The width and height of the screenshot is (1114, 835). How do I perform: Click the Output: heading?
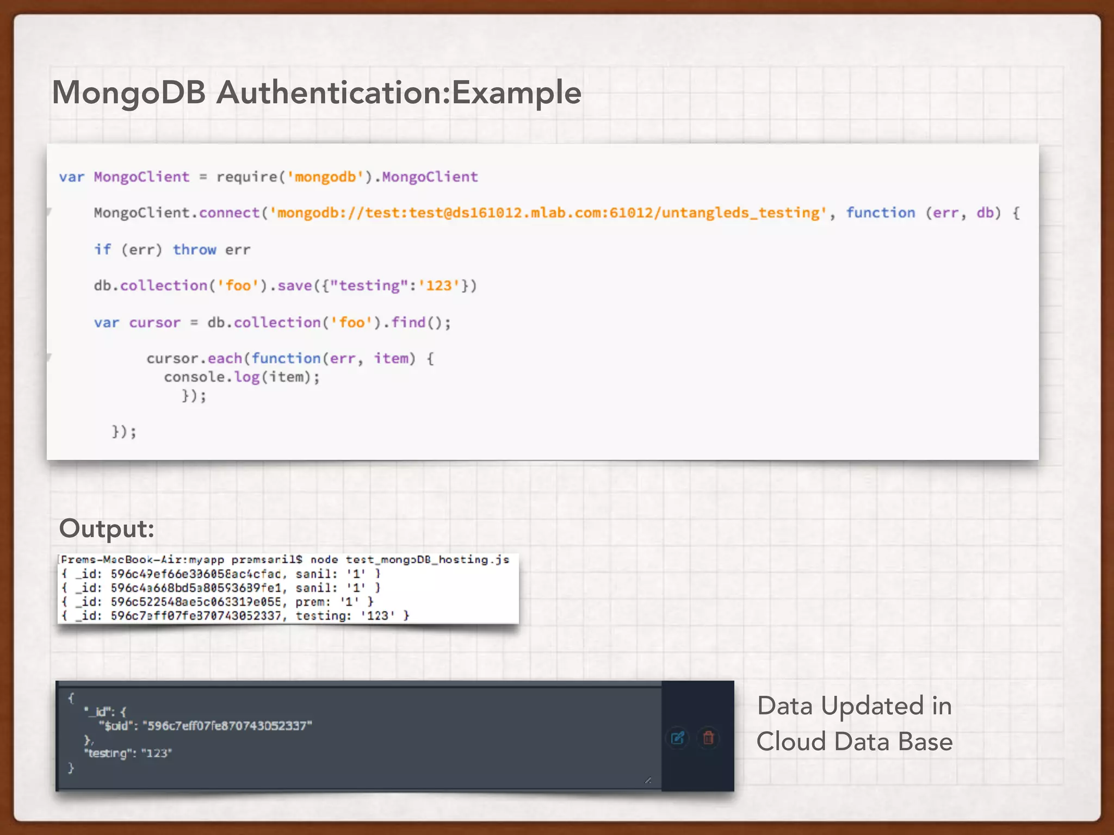click(x=107, y=528)
